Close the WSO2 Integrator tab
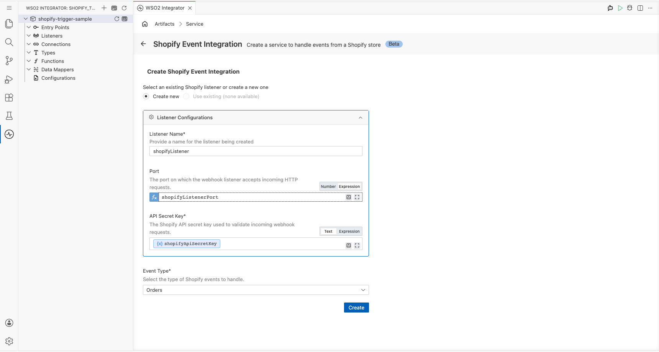 tap(190, 8)
